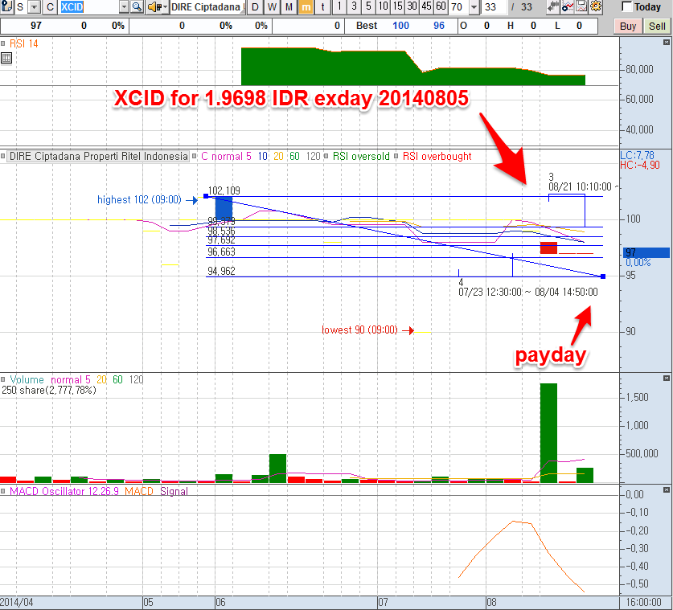Open symbol search magnifier icon
The height and width of the screenshot is (610, 673).
tap(137, 7)
